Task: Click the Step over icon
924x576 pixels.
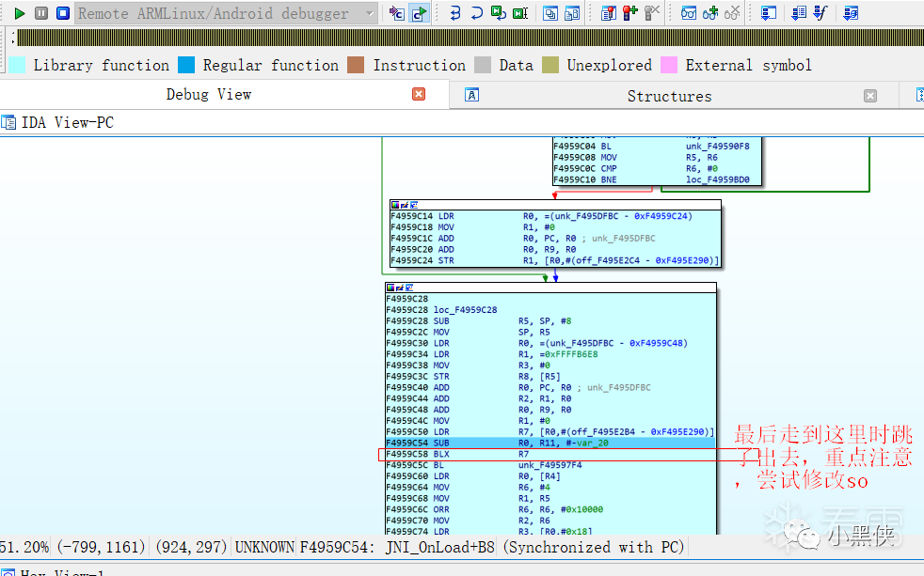Action: (476, 13)
